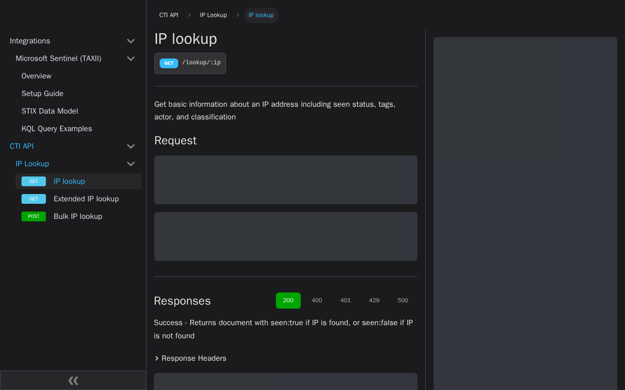
Task: Open the 500 response tab
Action: click(403, 300)
